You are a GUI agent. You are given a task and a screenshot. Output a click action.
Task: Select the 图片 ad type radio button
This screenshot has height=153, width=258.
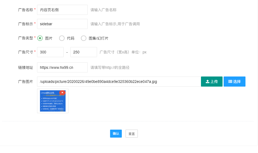(40, 38)
